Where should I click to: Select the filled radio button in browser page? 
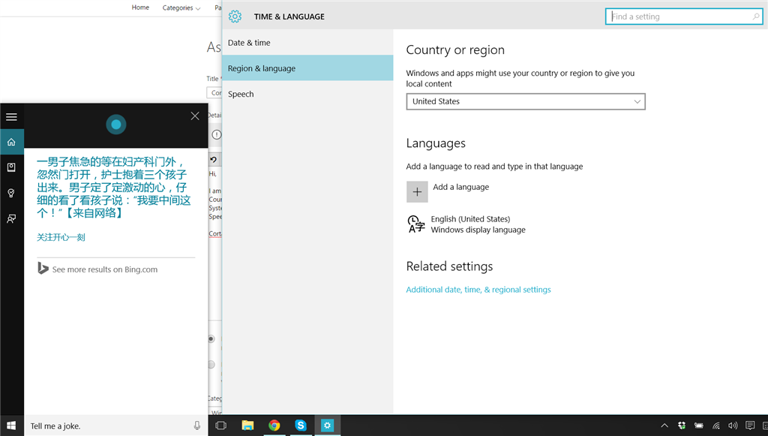click(x=211, y=338)
